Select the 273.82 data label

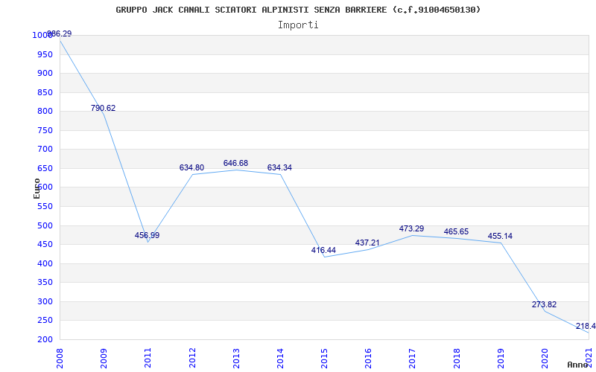click(544, 305)
